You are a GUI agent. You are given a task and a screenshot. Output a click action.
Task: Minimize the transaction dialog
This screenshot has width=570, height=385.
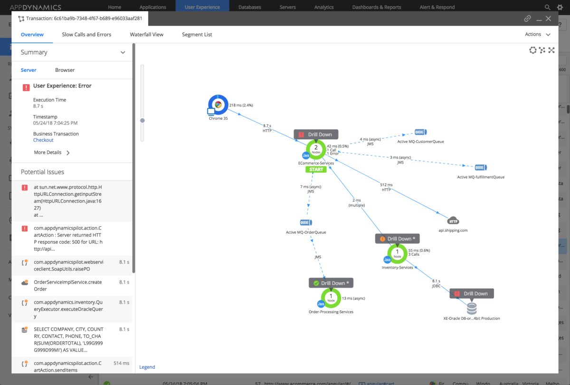tap(539, 19)
